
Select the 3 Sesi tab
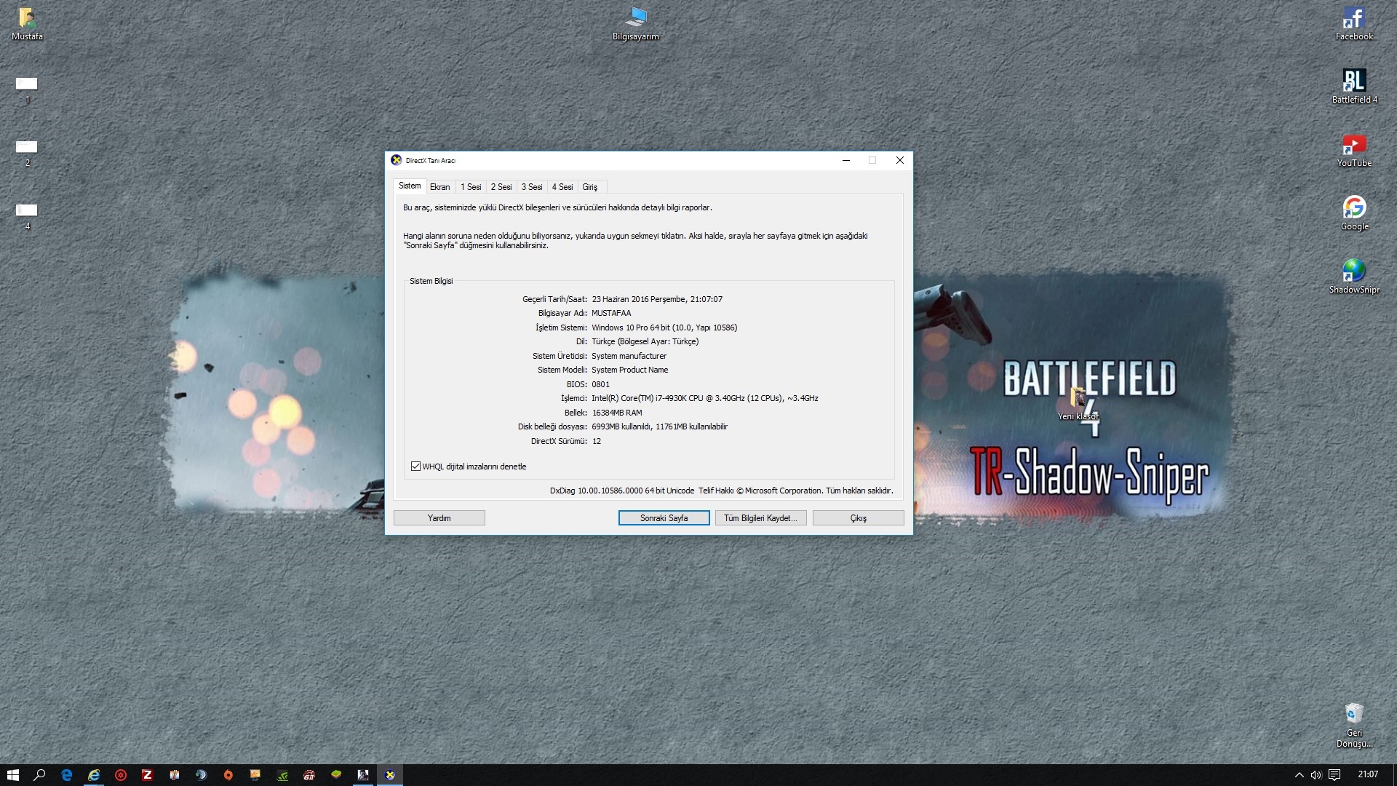coord(532,187)
